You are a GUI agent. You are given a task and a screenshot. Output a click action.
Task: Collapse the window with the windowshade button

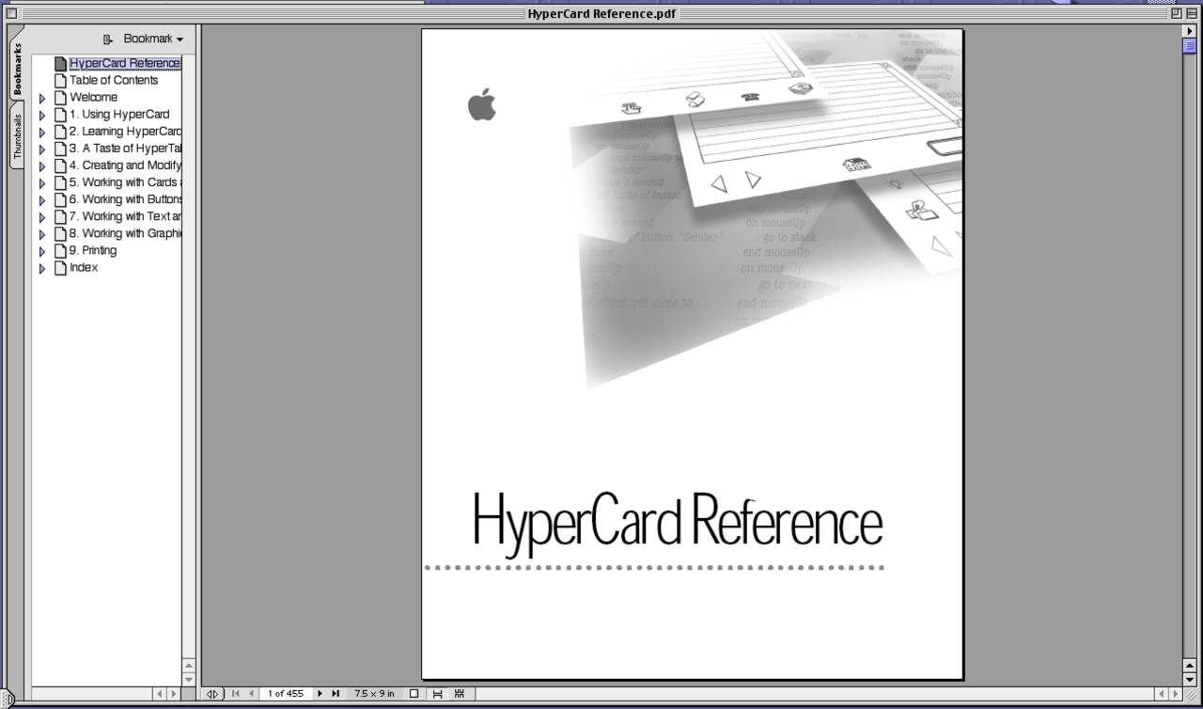1192,13
